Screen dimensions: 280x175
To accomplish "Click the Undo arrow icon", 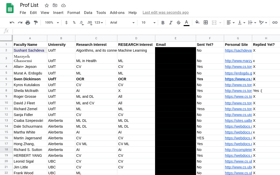I will pyautogui.click(x=12, y=23).
